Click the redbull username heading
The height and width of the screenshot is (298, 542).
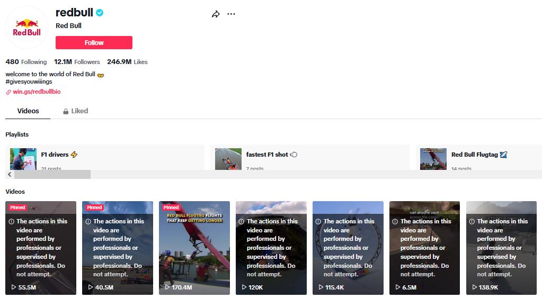(74, 12)
